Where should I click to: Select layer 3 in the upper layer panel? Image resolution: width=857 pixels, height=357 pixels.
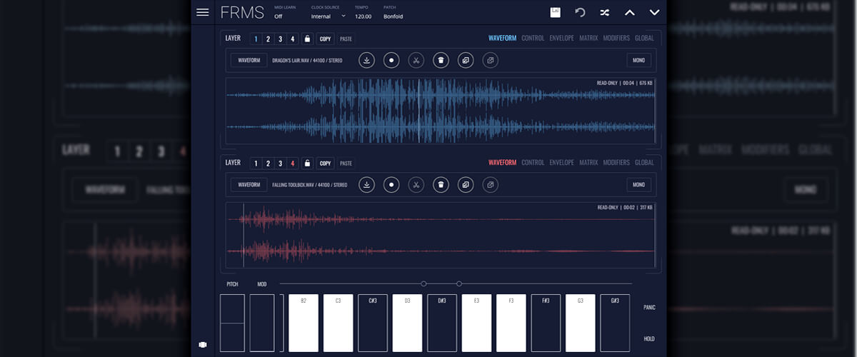280,39
